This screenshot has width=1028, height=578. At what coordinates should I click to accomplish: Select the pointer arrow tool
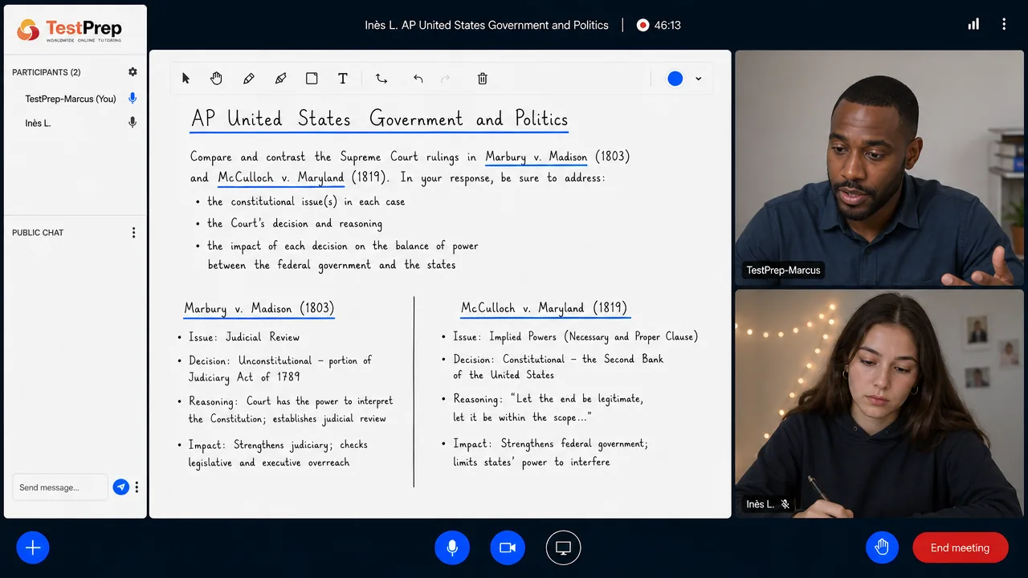186,79
